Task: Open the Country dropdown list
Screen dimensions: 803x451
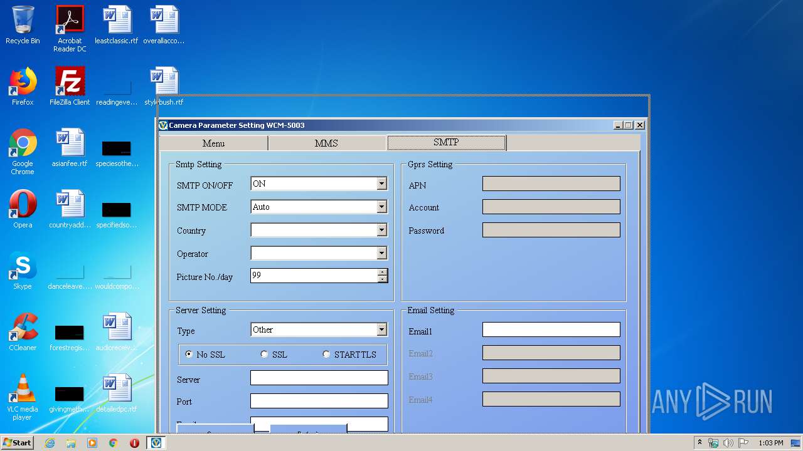Action: click(x=381, y=230)
